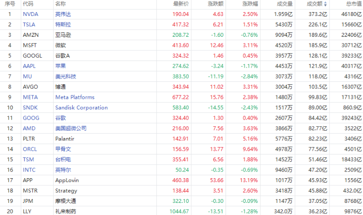The image size is (363, 215).
Task: Open the MU ticker link
Action: click(27, 77)
